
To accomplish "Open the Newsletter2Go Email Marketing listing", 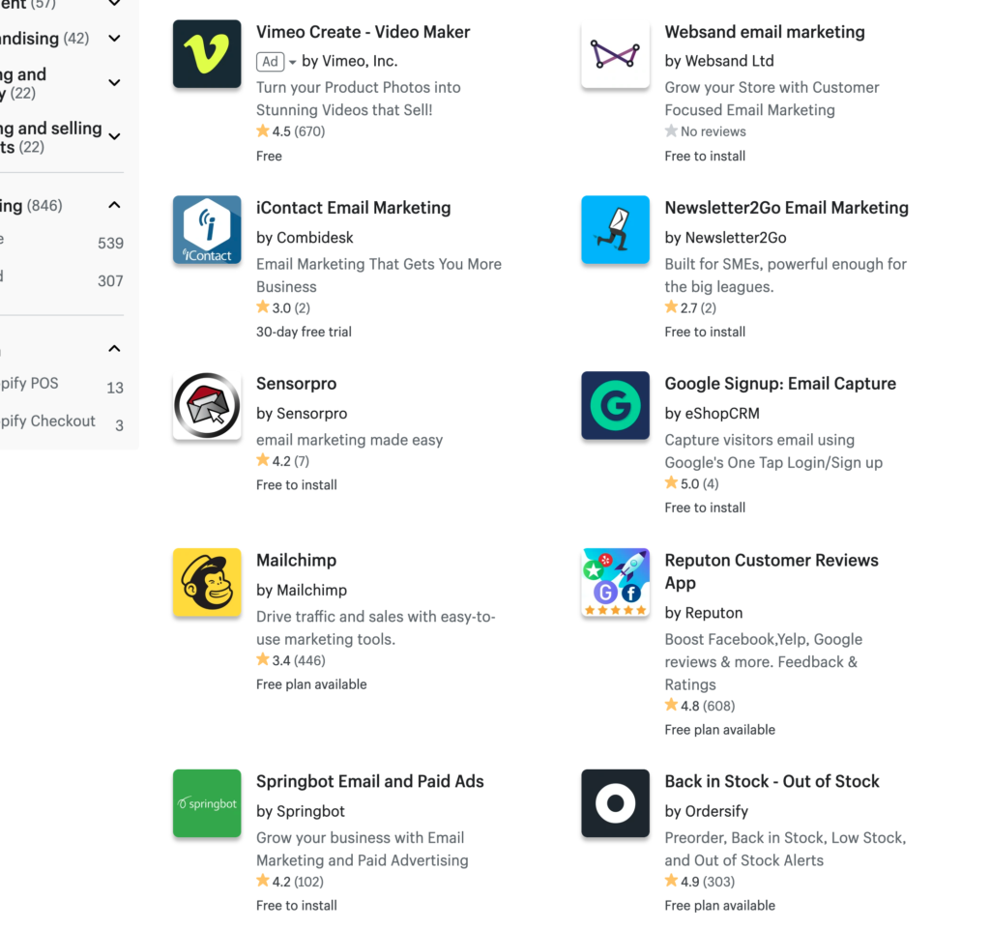I will (x=786, y=207).
